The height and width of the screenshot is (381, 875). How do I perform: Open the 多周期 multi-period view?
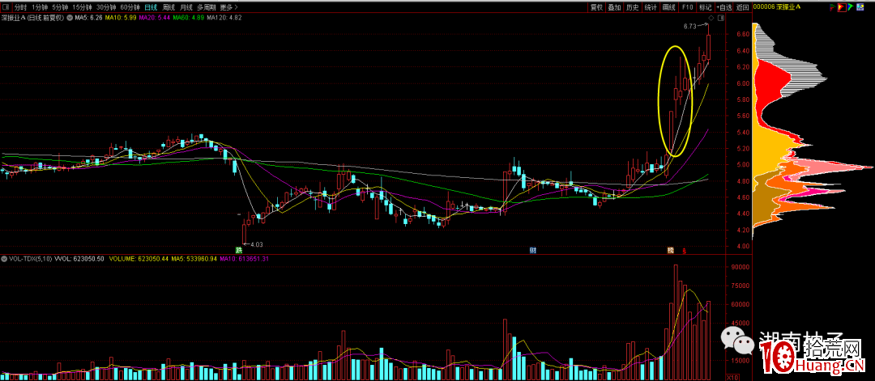[207, 7]
